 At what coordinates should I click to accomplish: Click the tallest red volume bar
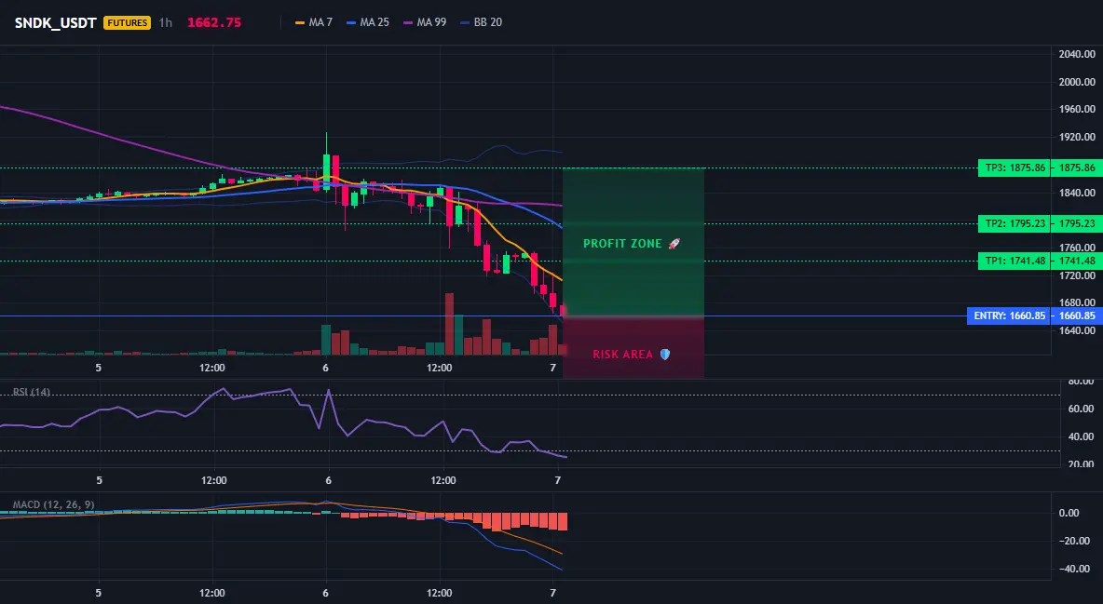pos(450,324)
